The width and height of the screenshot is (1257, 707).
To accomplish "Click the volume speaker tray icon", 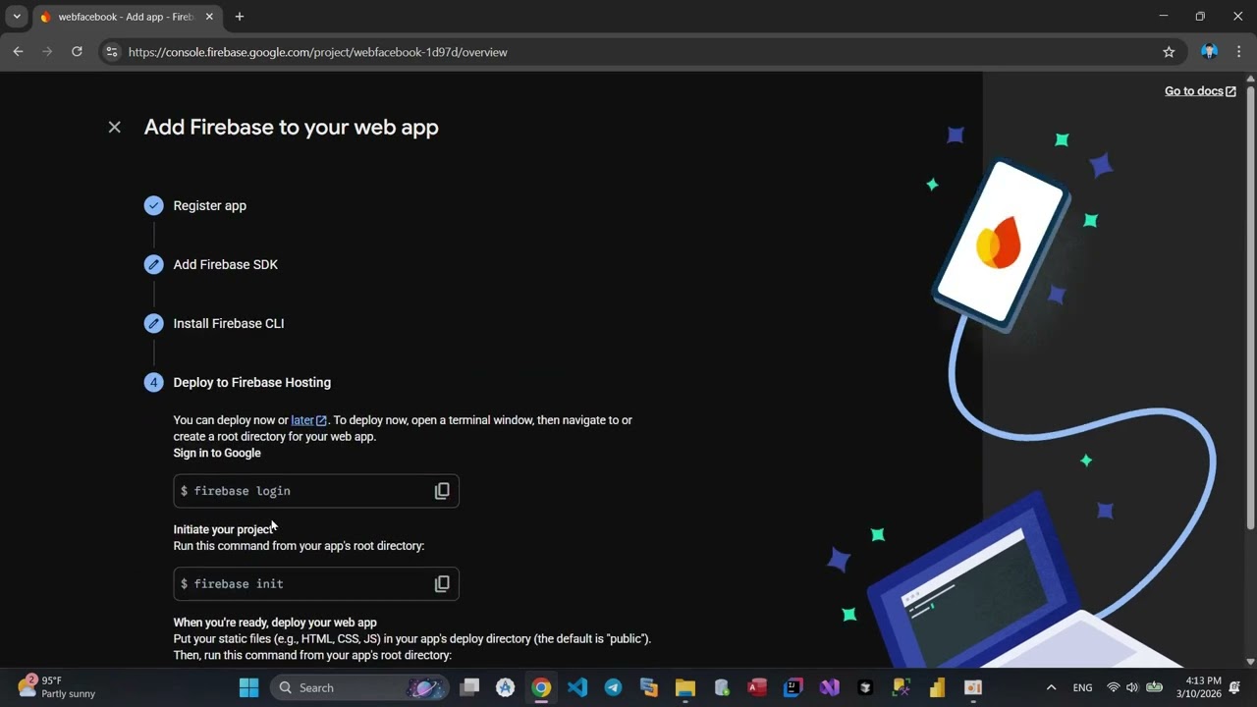I will [x=1132, y=687].
